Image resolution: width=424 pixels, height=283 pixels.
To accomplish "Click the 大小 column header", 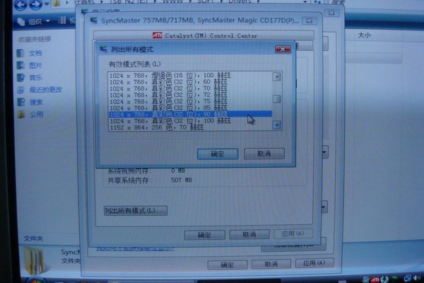I will 364,35.
